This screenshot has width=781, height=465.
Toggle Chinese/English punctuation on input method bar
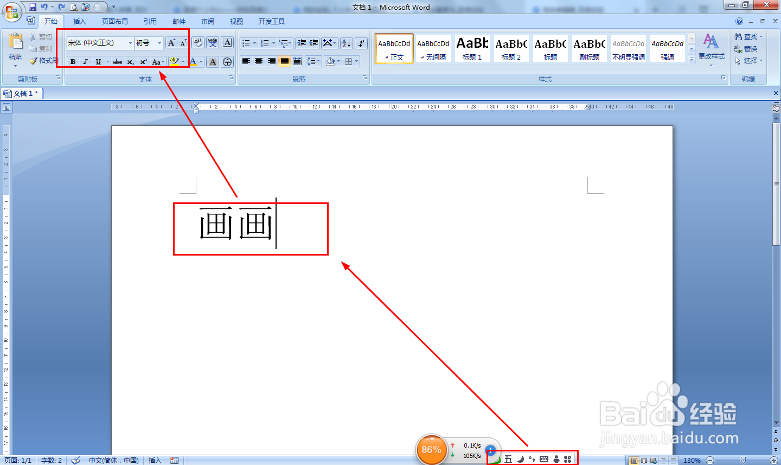click(x=530, y=458)
